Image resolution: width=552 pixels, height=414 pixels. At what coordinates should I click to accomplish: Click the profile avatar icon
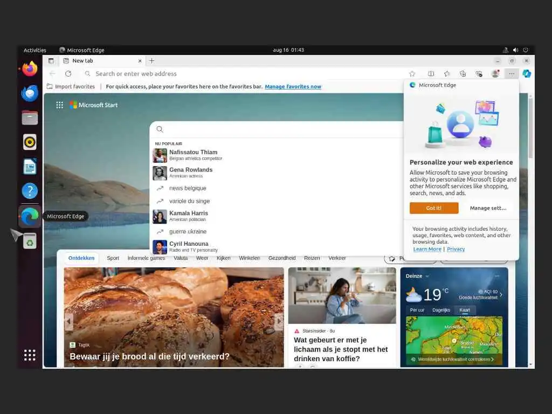tap(495, 73)
